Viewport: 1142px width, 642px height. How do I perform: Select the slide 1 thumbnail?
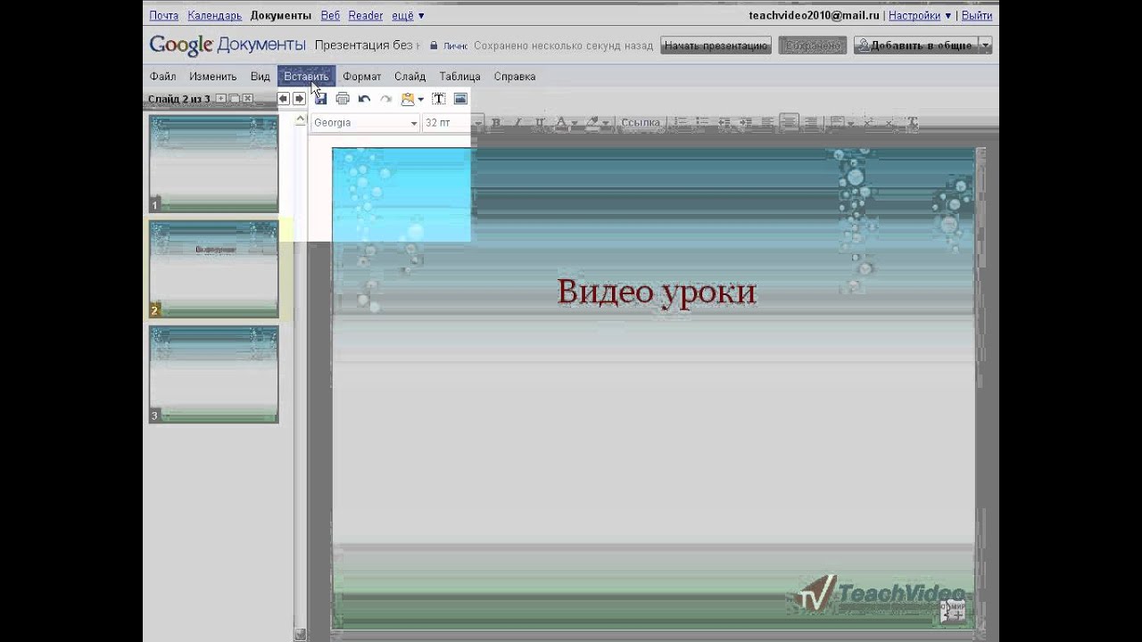click(x=213, y=163)
